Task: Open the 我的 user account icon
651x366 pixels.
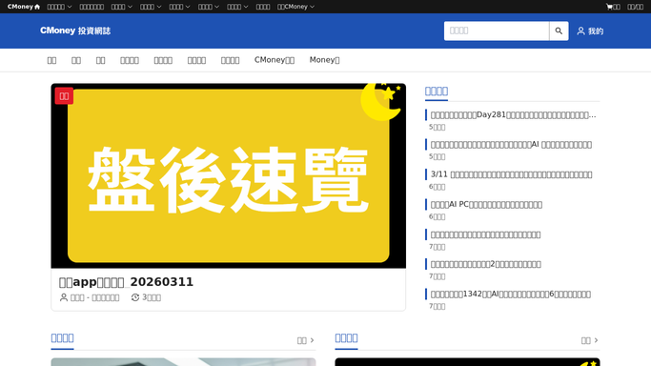Action: point(580,31)
